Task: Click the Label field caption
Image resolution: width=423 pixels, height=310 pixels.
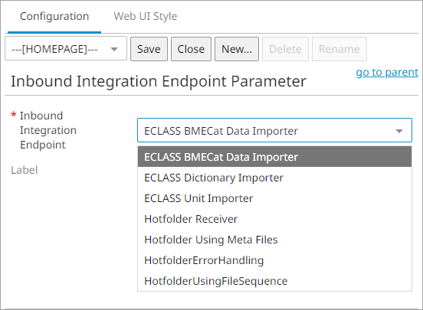Action: (x=25, y=170)
